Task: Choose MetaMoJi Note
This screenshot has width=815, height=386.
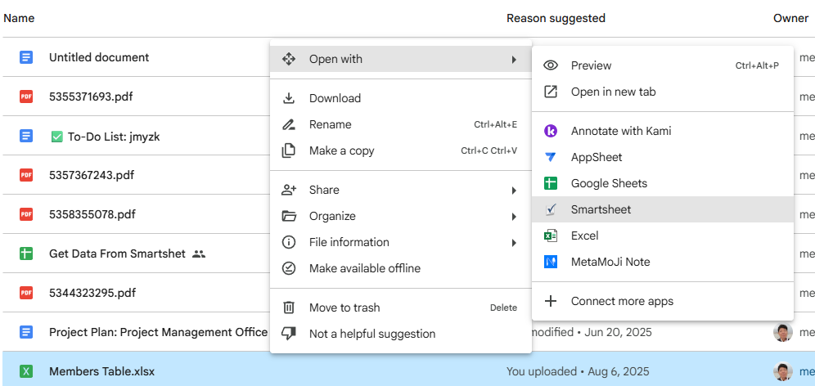Action: pos(663,262)
